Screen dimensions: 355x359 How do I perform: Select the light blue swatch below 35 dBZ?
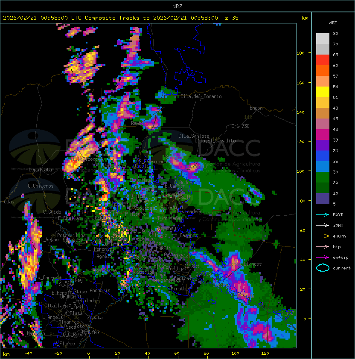323,166
